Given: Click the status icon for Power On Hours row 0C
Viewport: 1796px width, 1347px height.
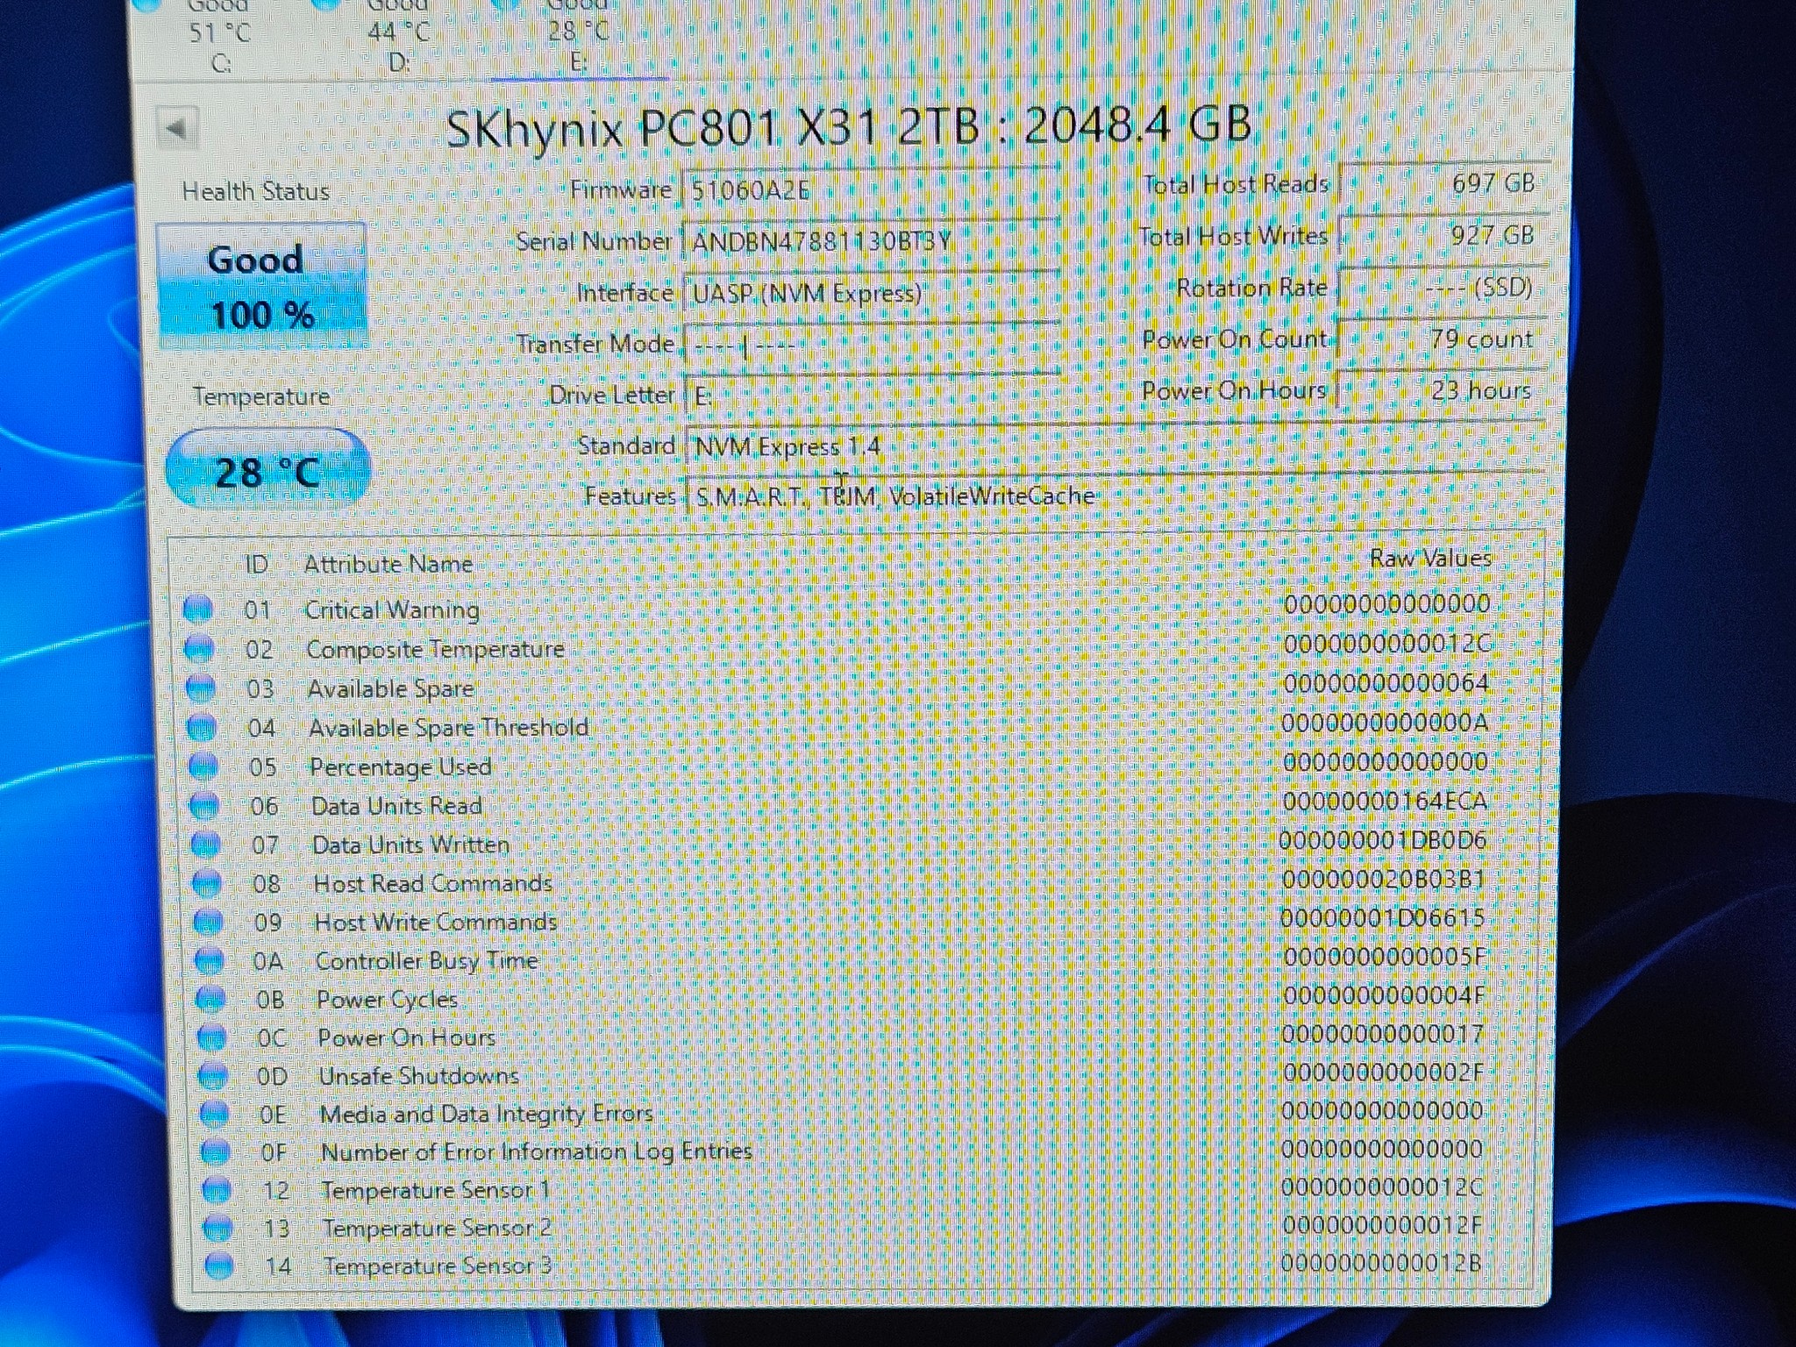Looking at the screenshot, I should 212,1037.
